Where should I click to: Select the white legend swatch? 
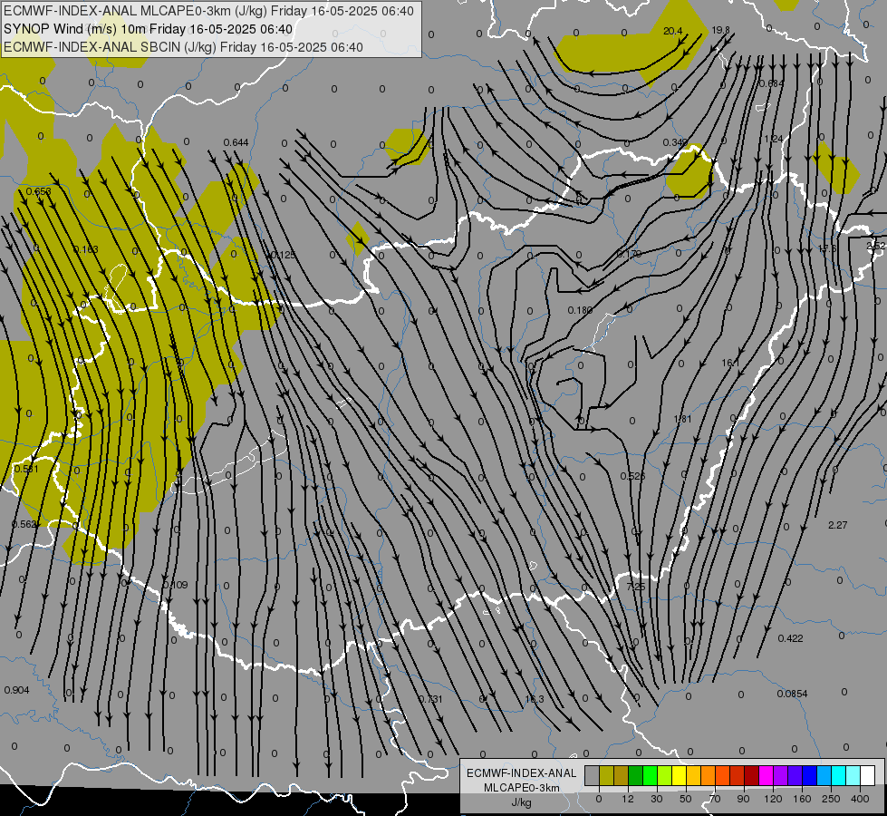point(868,776)
